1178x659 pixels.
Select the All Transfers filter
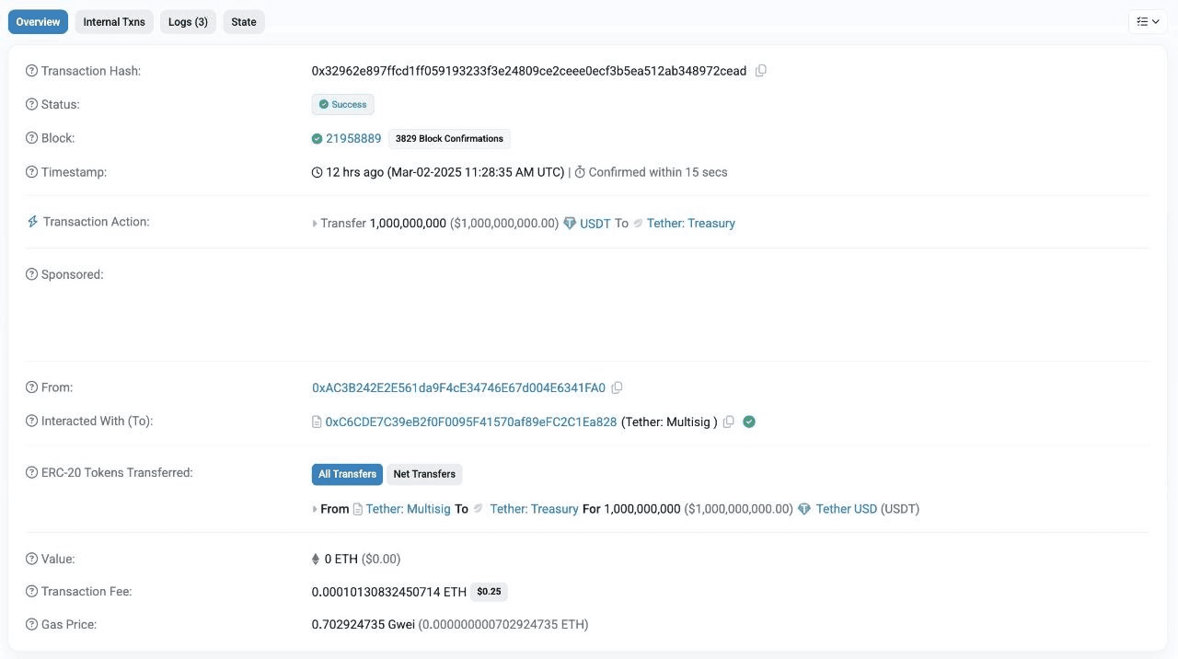pyautogui.click(x=347, y=474)
